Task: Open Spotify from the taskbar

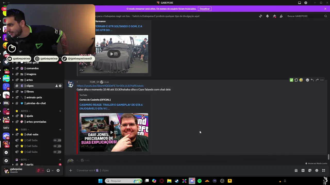Action: point(200,181)
